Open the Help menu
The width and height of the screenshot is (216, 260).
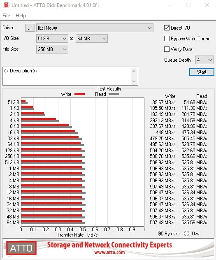click(x=21, y=16)
